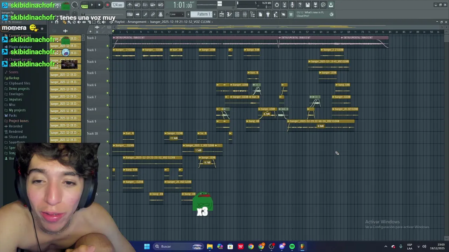Open the audio editor scissors icon

coord(284,5)
